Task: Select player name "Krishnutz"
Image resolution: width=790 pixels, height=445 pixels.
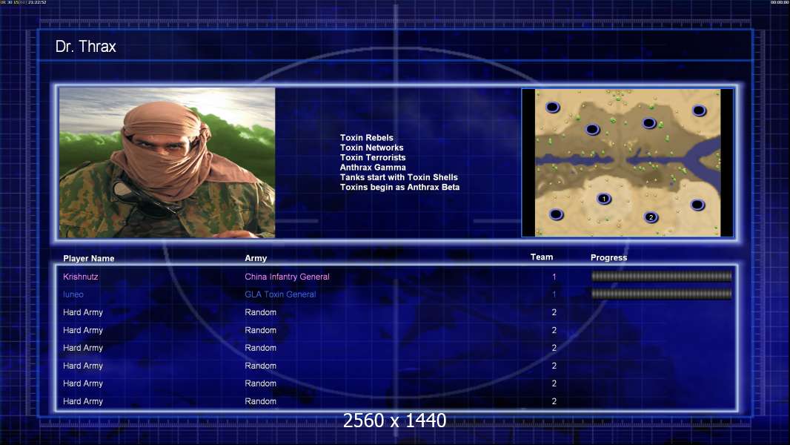Action: click(x=81, y=277)
